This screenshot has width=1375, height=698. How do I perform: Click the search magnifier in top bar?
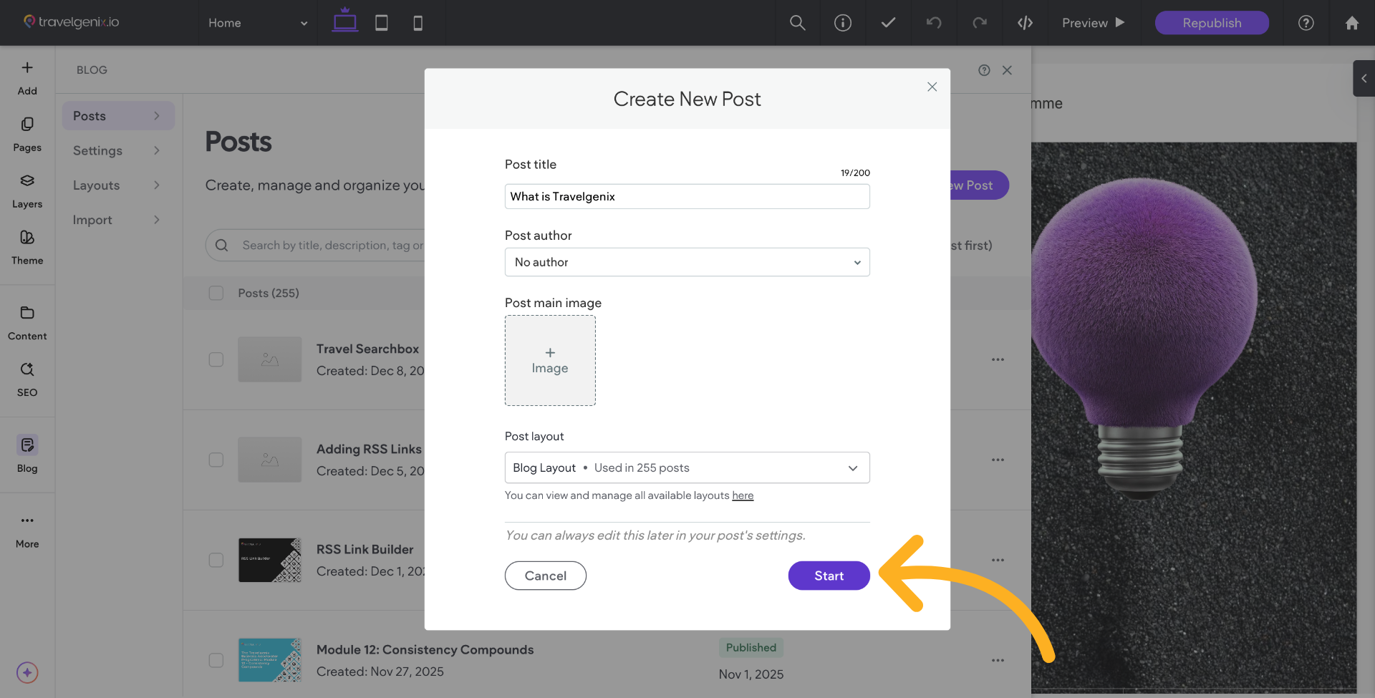tap(797, 23)
